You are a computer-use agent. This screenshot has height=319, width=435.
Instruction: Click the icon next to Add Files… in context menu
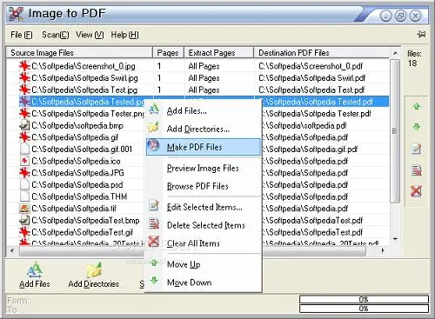[154, 110]
